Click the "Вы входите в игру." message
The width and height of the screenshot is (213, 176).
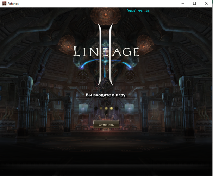[x=106, y=95]
